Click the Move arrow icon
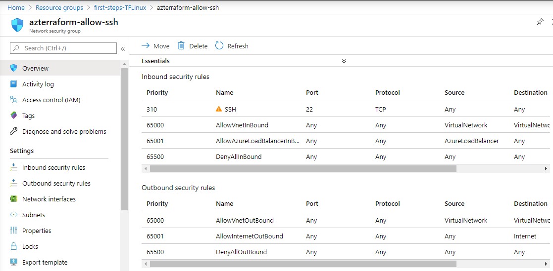 tap(146, 46)
